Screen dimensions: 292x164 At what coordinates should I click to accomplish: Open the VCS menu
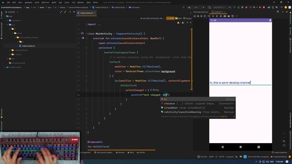(x=73, y=3)
